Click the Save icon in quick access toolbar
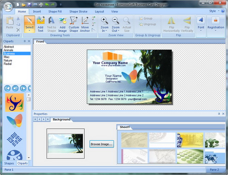228x175 pixels. tap(30, 5)
